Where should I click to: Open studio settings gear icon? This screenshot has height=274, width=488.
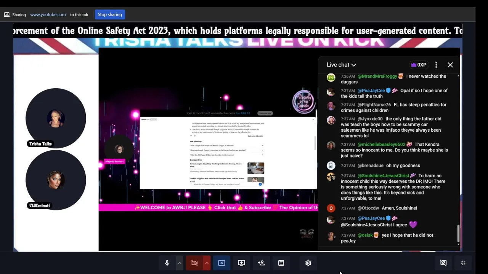point(308,263)
